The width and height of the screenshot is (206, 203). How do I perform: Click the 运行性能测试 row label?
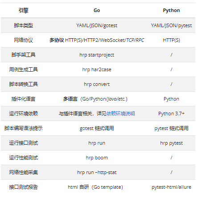pos(24,158)
